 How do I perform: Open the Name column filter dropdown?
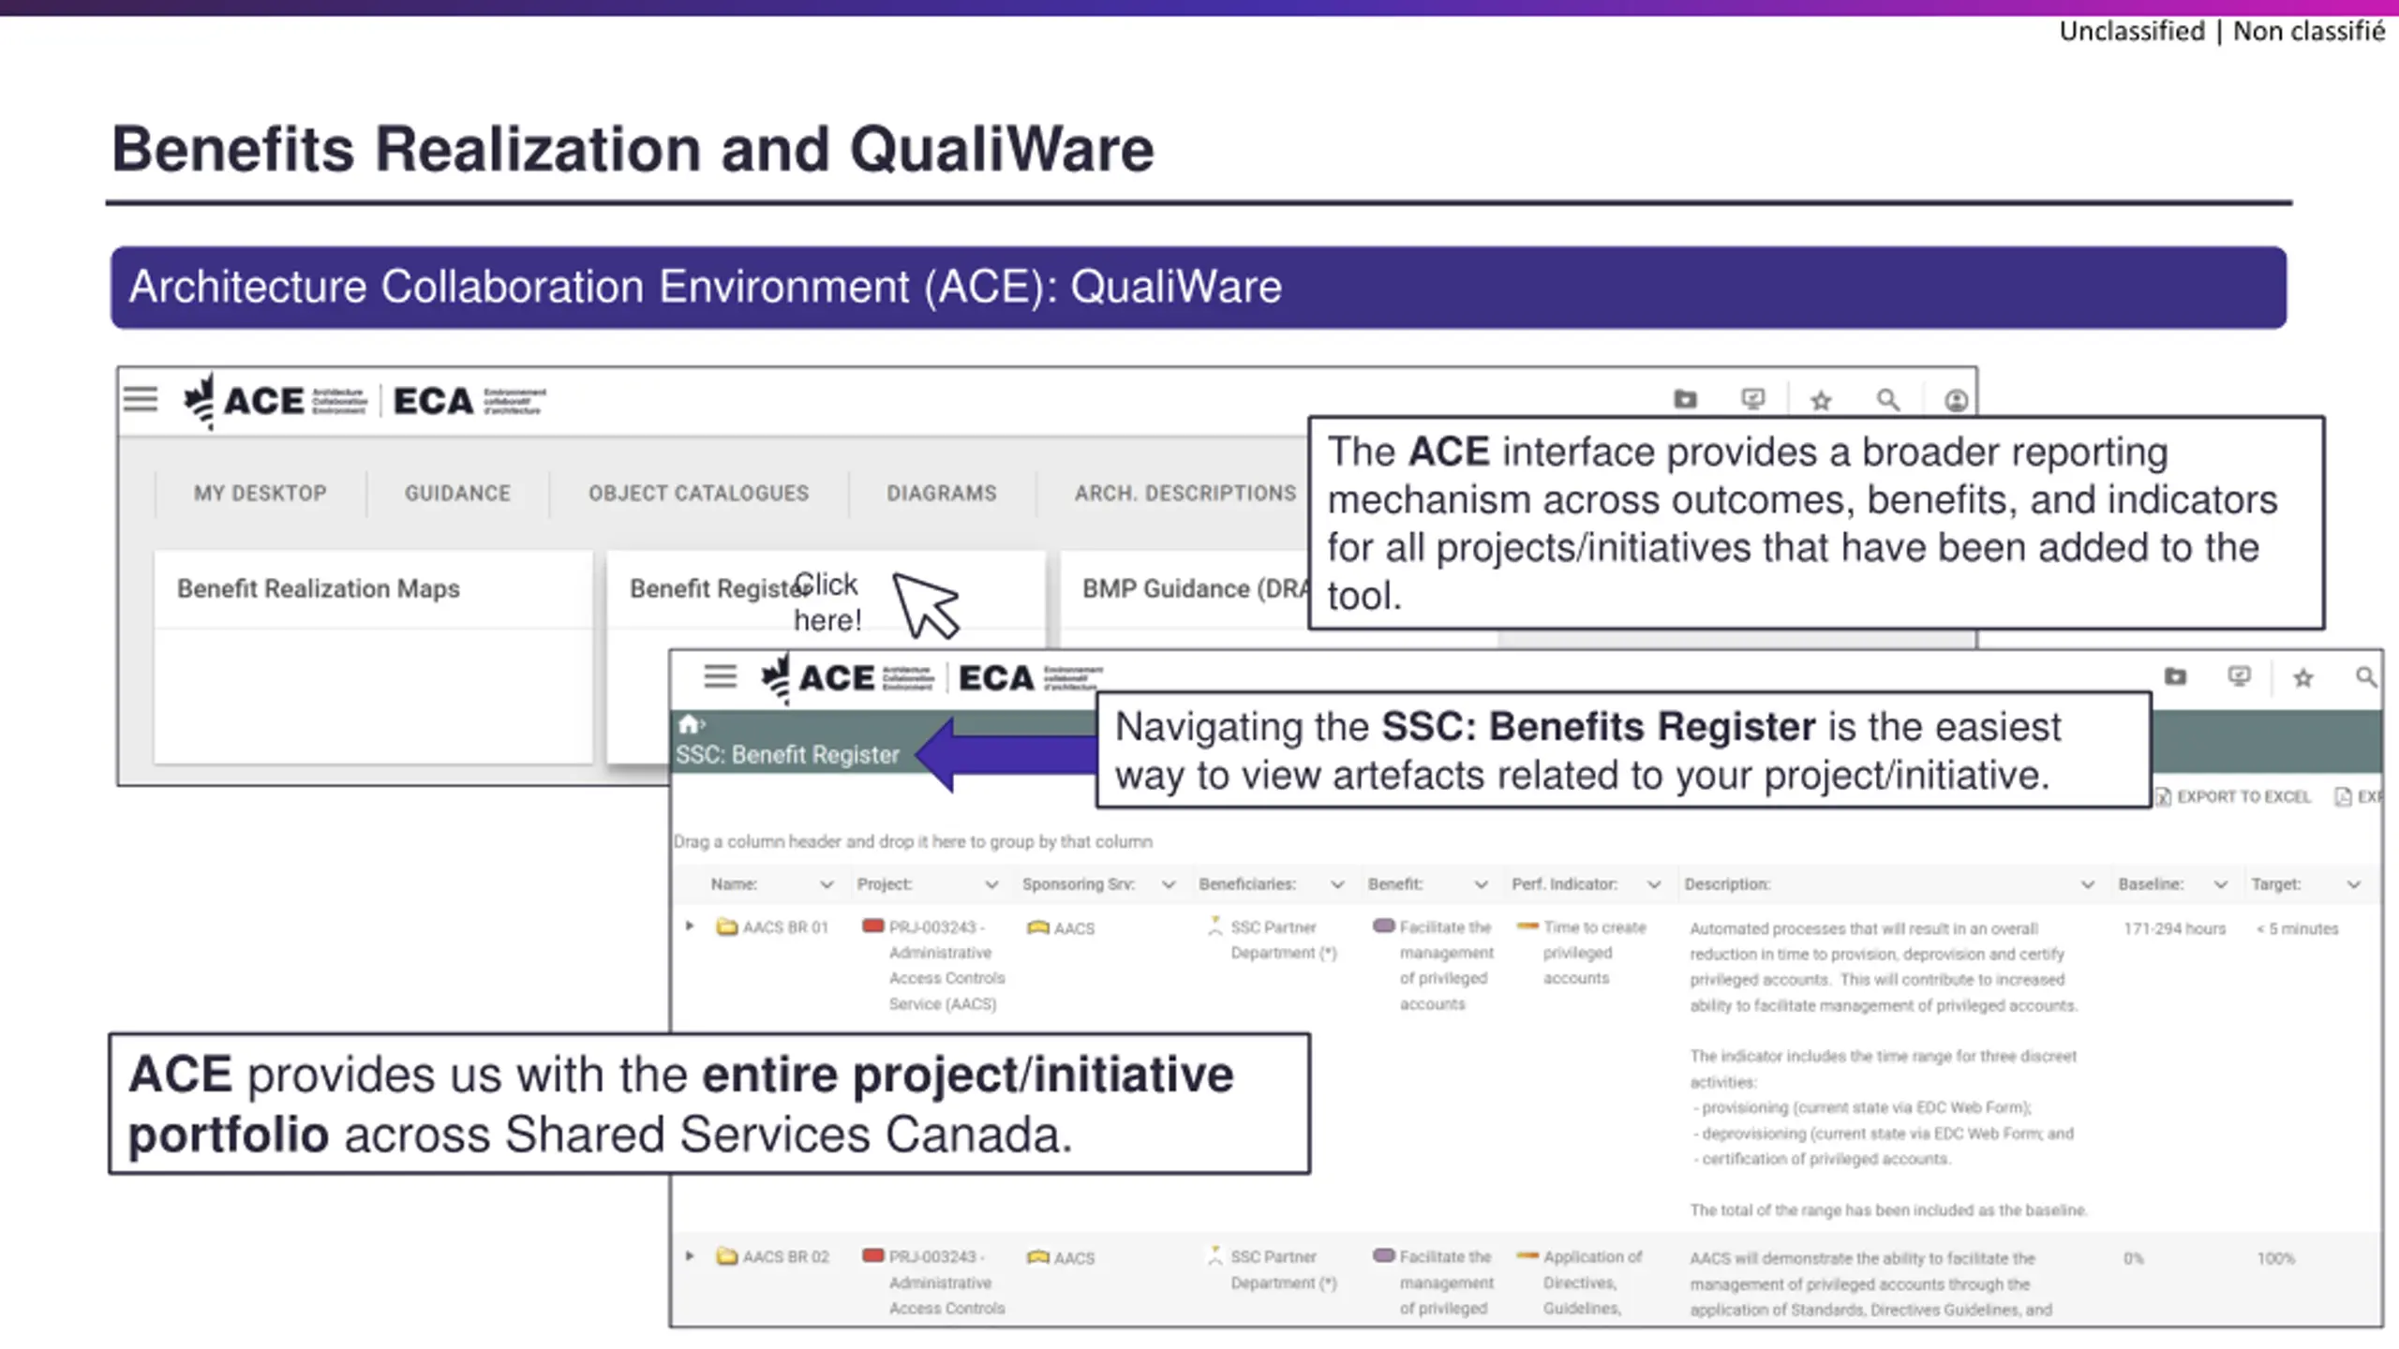coord(827,884)
